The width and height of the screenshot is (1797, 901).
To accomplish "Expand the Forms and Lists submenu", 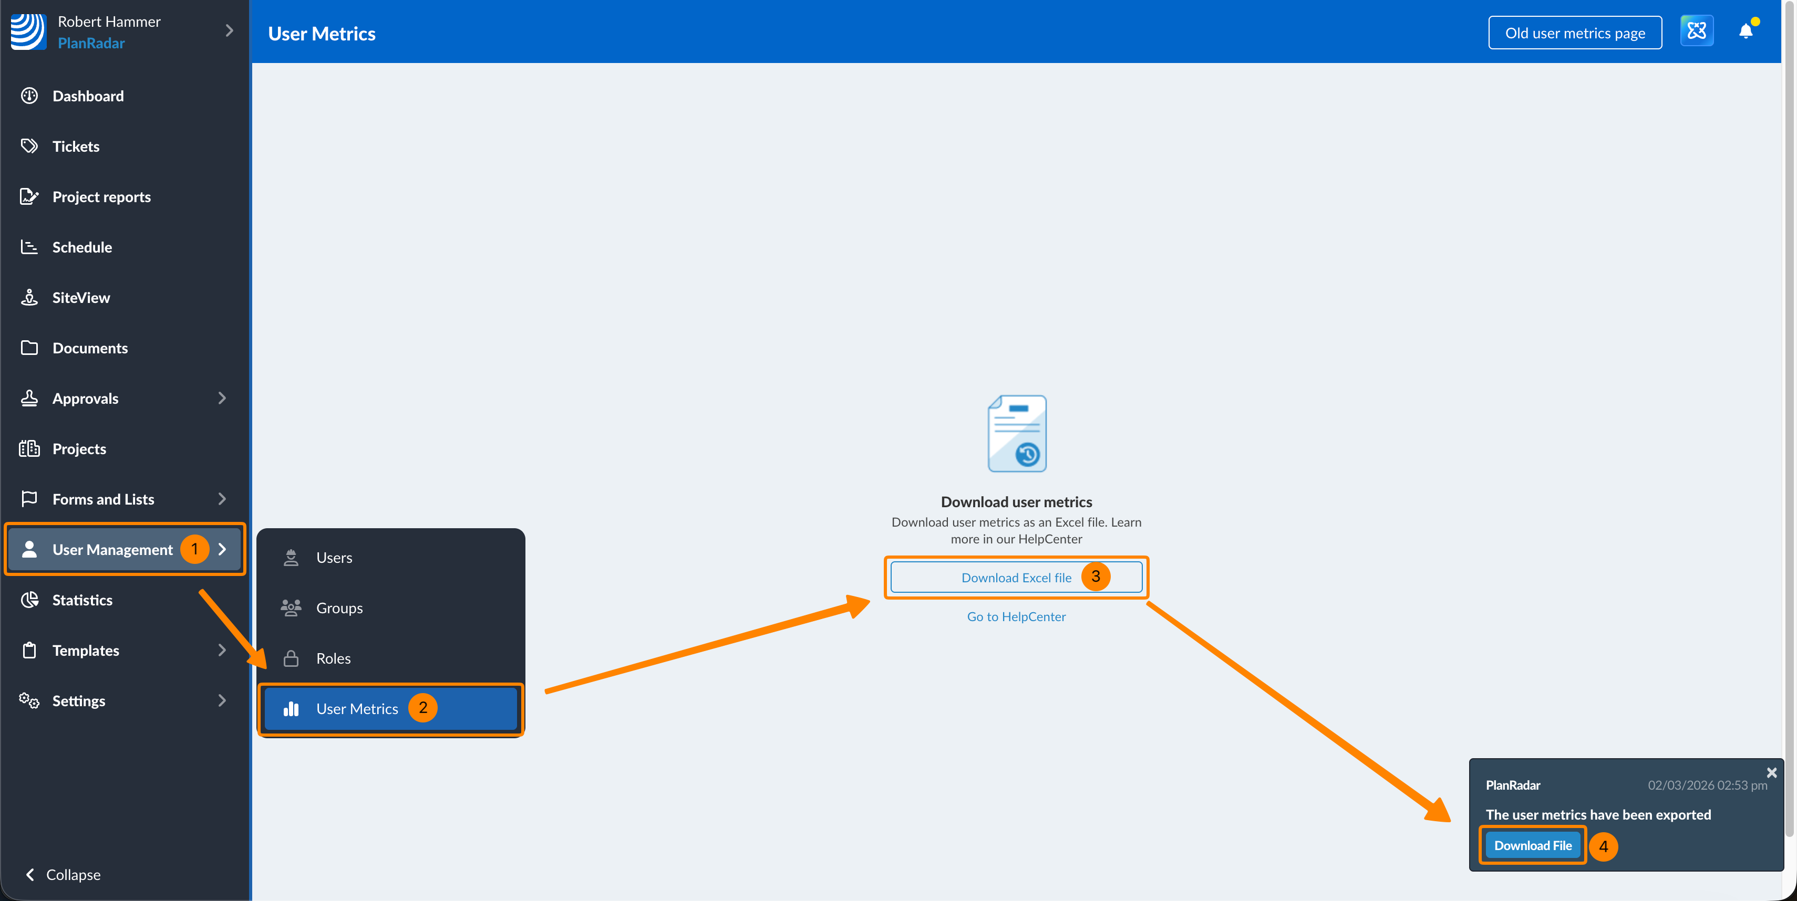I will [x=222, y=499].
